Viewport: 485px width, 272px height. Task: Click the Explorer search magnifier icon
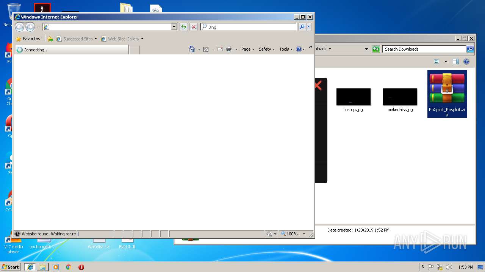(x=470, y=49)
